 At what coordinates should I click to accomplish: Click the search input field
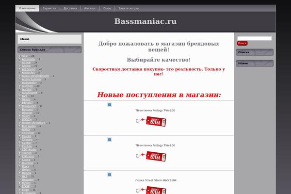pos(254,38)
